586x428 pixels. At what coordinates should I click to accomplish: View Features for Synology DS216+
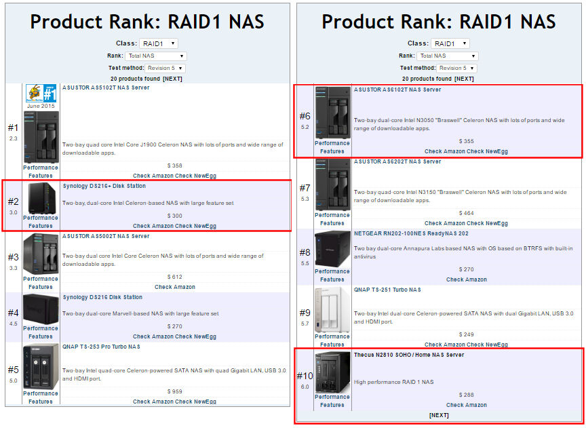tap(41, 226)
